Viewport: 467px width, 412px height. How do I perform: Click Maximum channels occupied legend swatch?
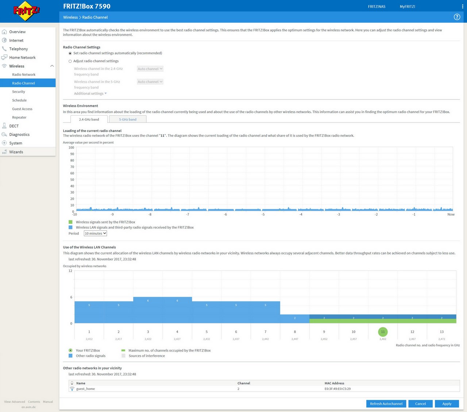coord(123,350)
